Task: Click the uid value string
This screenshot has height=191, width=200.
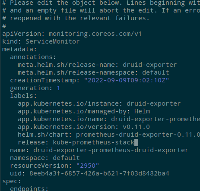Action: click(x=99, y=173)
